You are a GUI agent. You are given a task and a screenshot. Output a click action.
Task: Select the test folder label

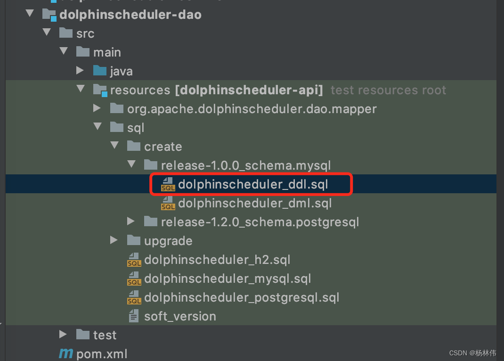tap(105, 335)
